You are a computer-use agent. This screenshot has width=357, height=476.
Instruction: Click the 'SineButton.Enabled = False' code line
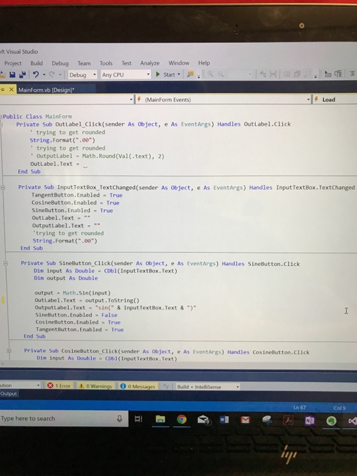tap(76, 315)
